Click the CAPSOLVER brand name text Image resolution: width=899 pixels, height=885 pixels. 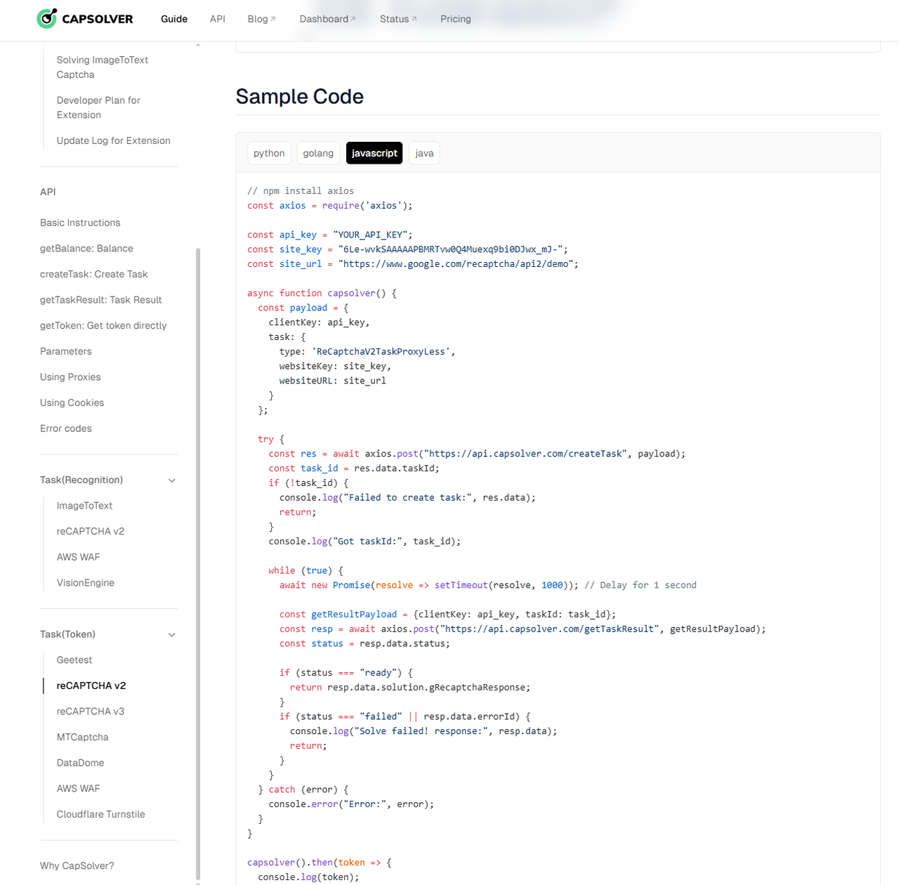point(98,19)
